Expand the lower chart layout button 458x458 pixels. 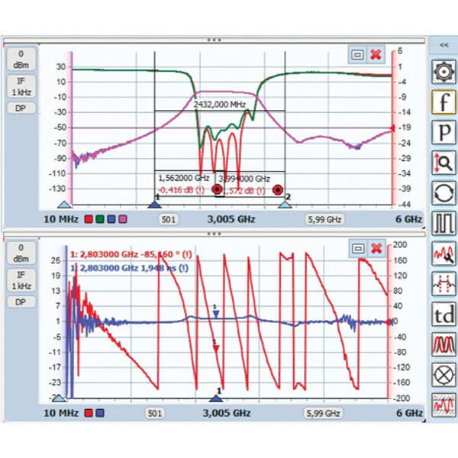point(357,248)
